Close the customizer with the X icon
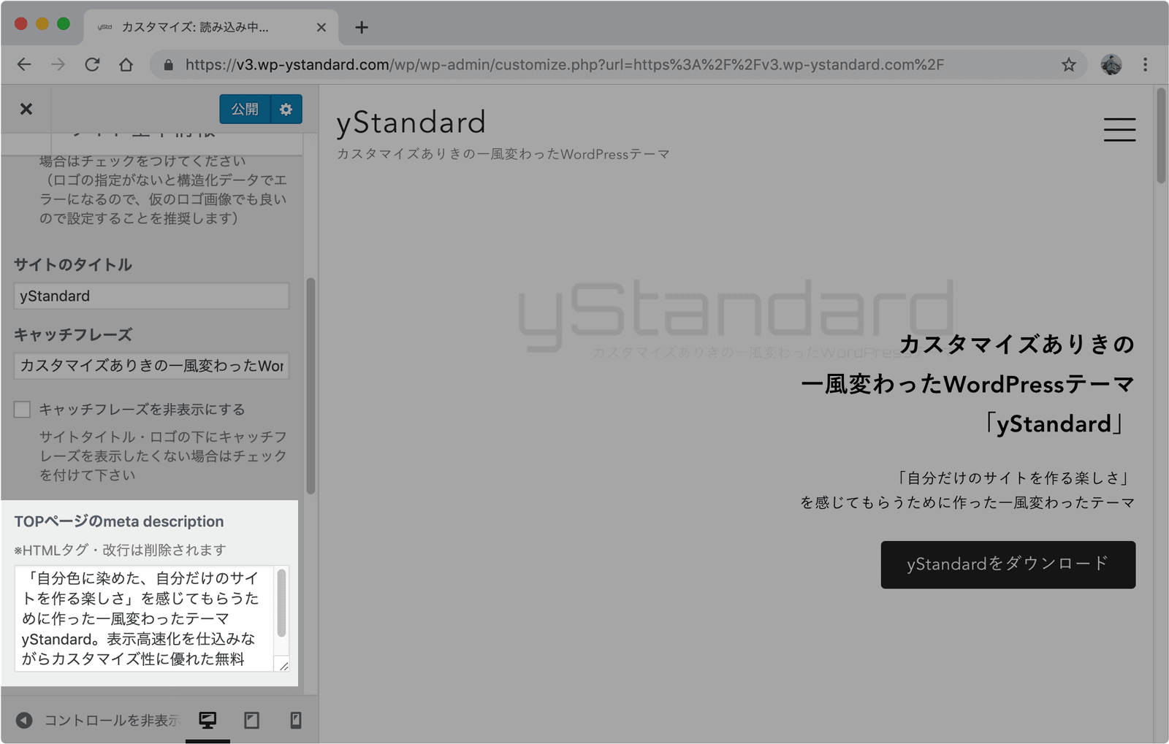 26,109
